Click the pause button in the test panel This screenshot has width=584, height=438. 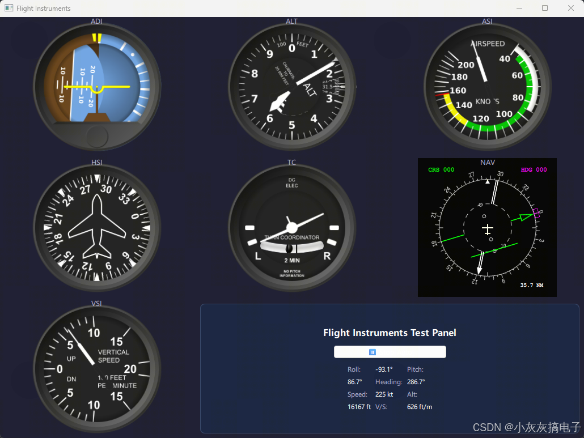(x=372, y=352)
